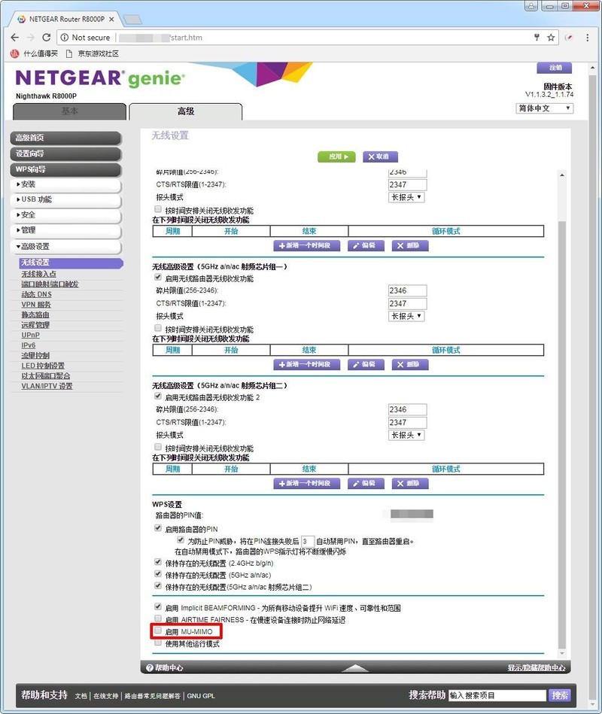This screenshot has width=602, height=714.
Task: Open 高级首页 menu item
Action: [66, 138]
